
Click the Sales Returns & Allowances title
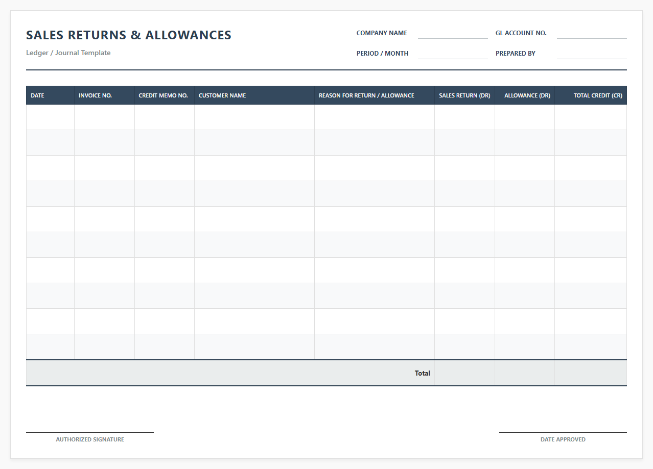(129, 35)
